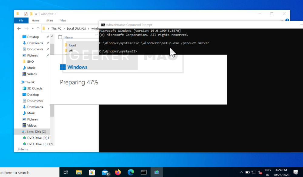The image size is (303, 177).
Task: Select the boot folder
Action: 73,45
